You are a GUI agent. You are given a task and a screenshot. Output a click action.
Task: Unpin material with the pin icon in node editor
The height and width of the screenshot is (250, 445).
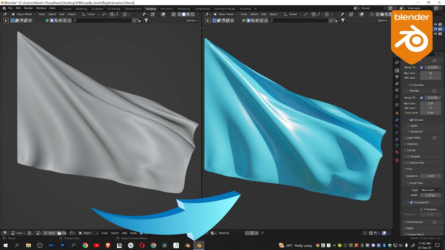[262, 233]
